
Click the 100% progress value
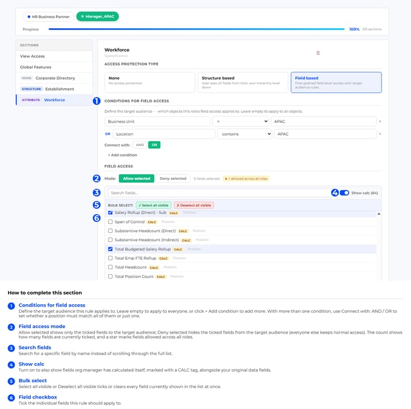[x=354, y=29]
